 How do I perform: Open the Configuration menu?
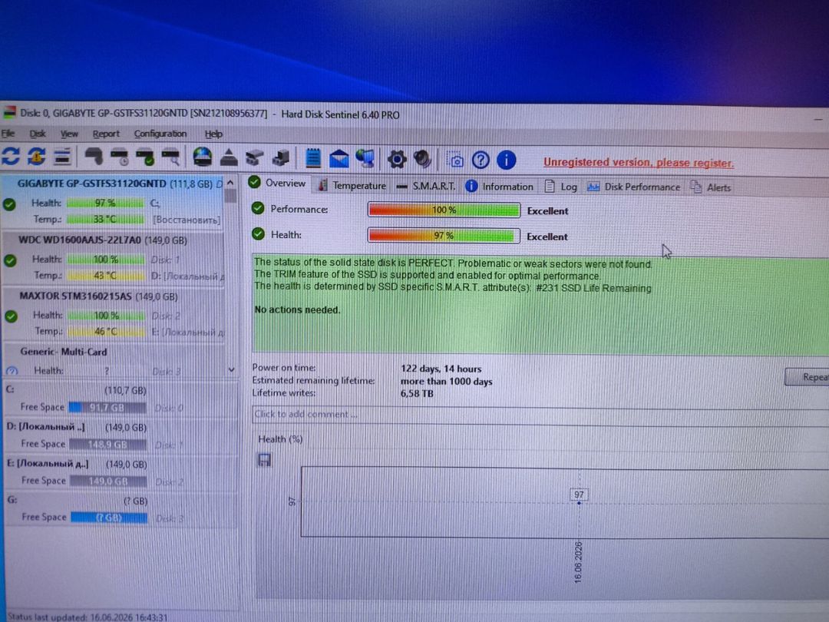click(160, 134)
